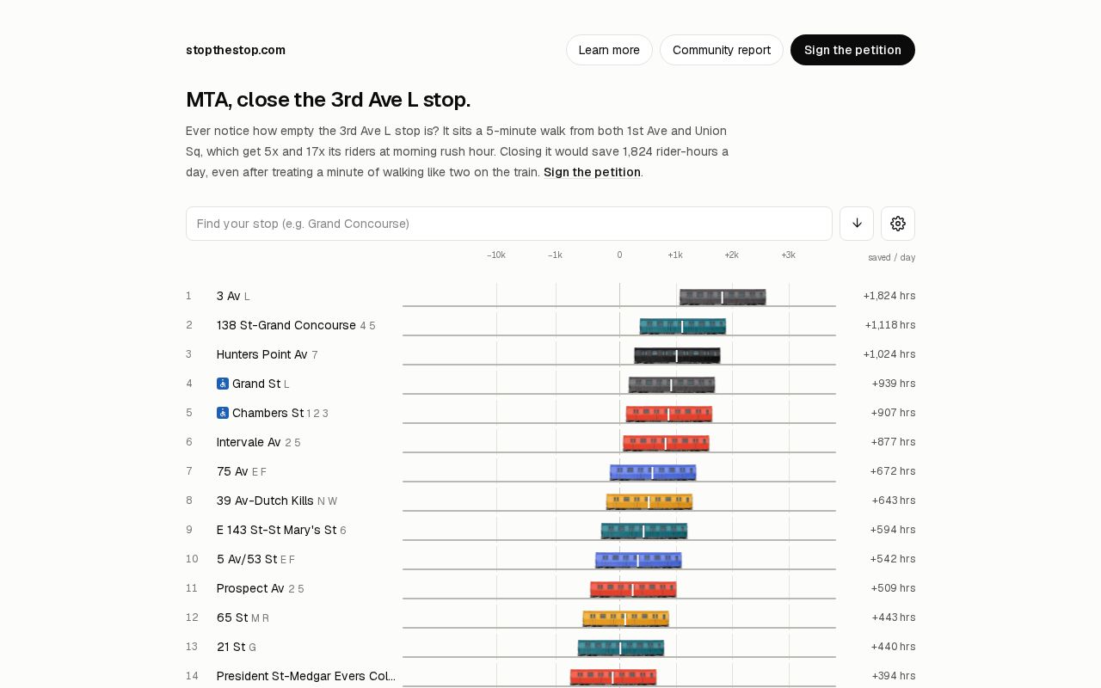Click the accessibility icon beside Grand St
The image size is (1101, 688).
[223, 384]
